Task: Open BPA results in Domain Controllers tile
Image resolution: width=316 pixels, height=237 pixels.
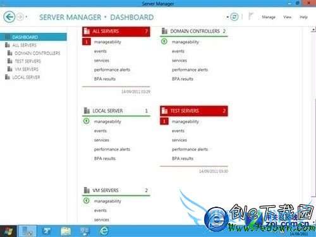Action: [x=183, y=79]
